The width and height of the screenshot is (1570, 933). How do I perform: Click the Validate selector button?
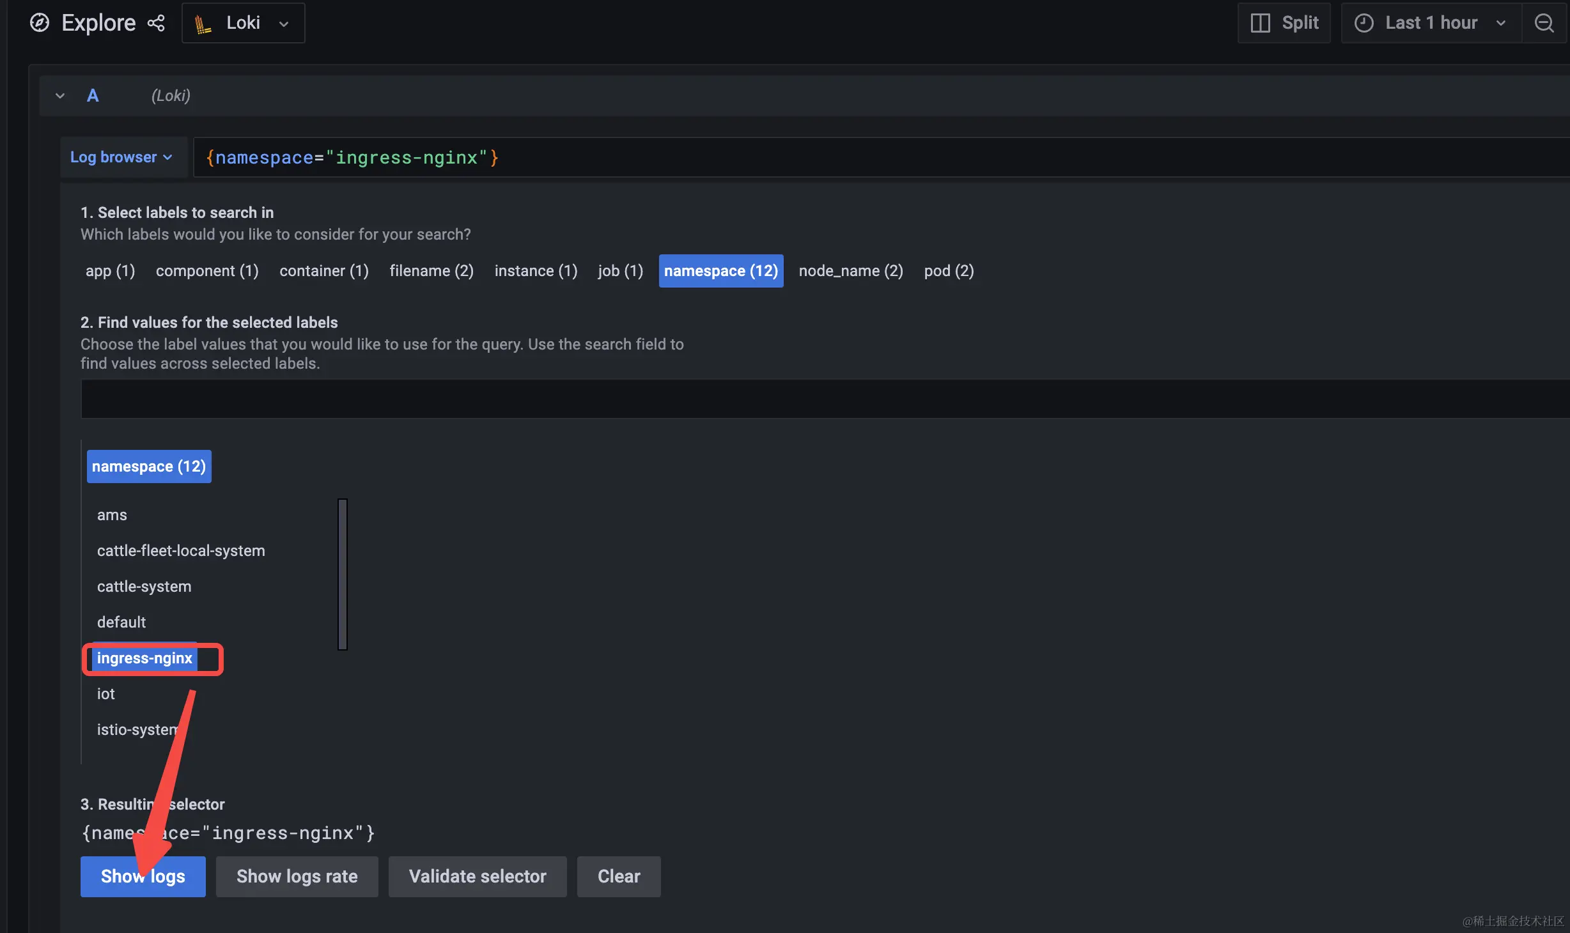[x=478, y=877]
